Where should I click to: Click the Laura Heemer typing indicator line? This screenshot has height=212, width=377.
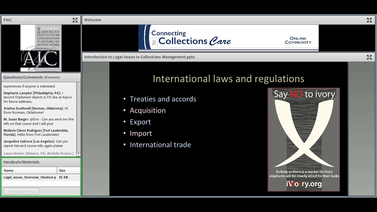[40, 153]
